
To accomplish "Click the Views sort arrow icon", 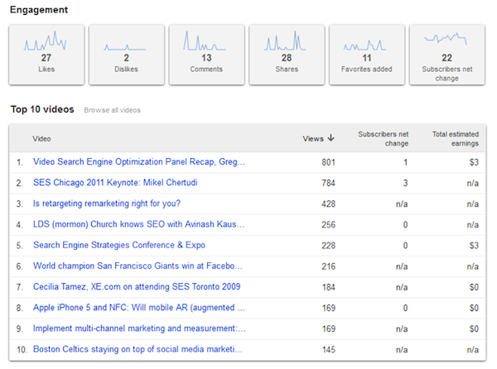I will [x=331, y=137].
